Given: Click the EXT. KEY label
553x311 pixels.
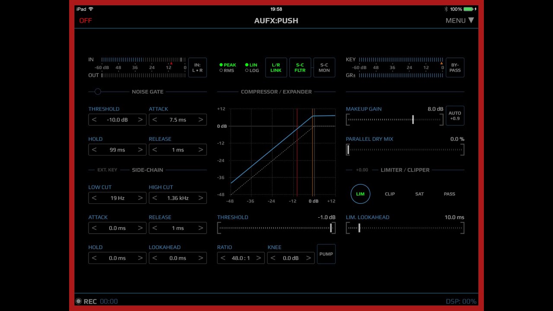Looking at the screenshot, I should [x=107, y=170].
